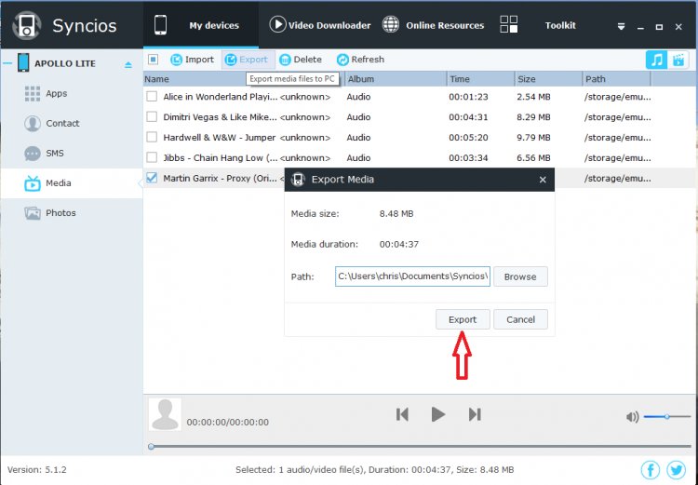Image resolution: width=698 pixels, height=485 pixels.
Task: Check the Alice in Wonderland track checkbox
Action: 152,96
